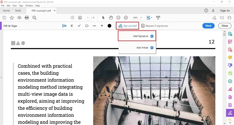Open Organize Pages pink sidebar icon
Image resolution: width=234 pixels, height=125 pixels.
tap(230, 42)
